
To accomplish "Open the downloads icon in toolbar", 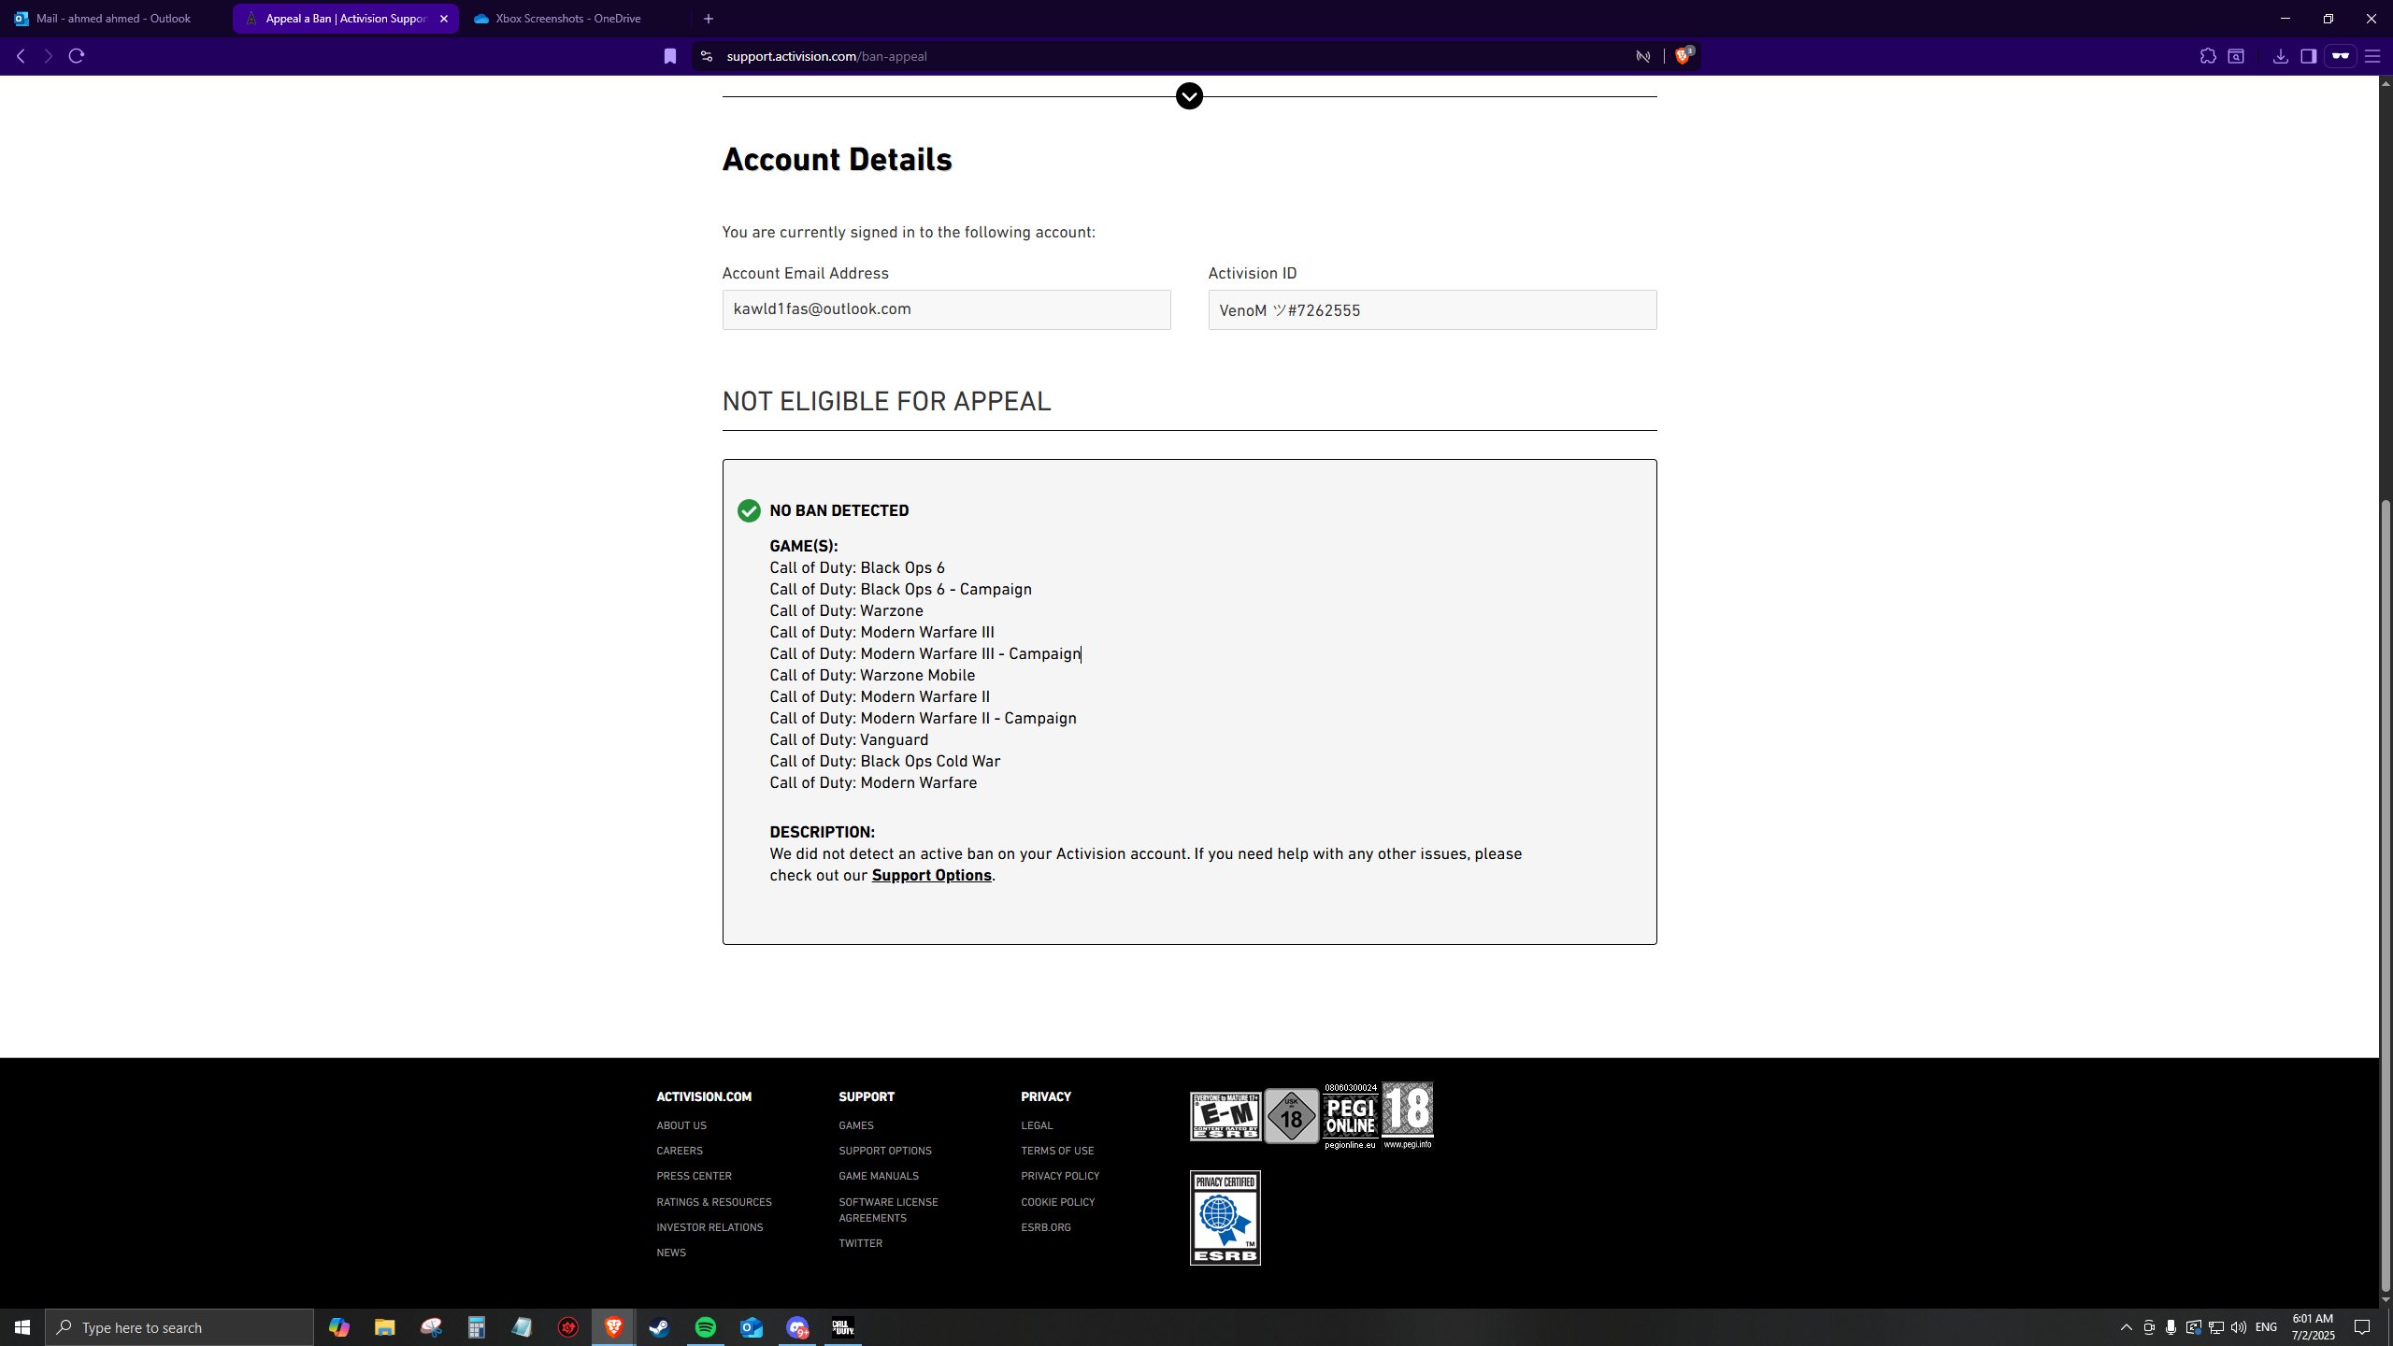I will tap(2280, 56).
